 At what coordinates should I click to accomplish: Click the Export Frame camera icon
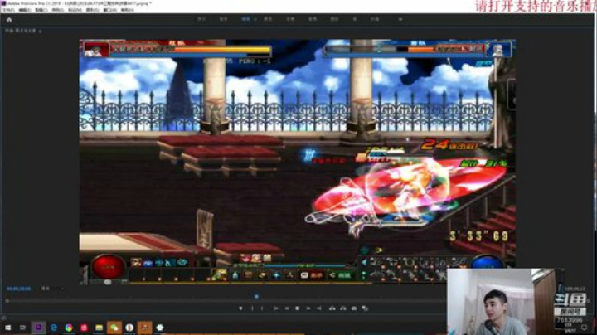(354, 308)
